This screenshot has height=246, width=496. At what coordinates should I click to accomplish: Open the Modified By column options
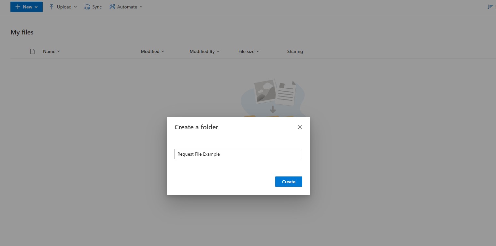click(218, 51)
